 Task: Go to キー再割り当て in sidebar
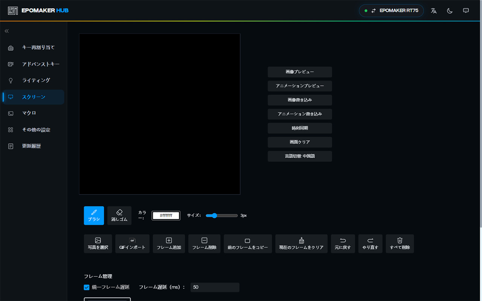pos(33,48)
